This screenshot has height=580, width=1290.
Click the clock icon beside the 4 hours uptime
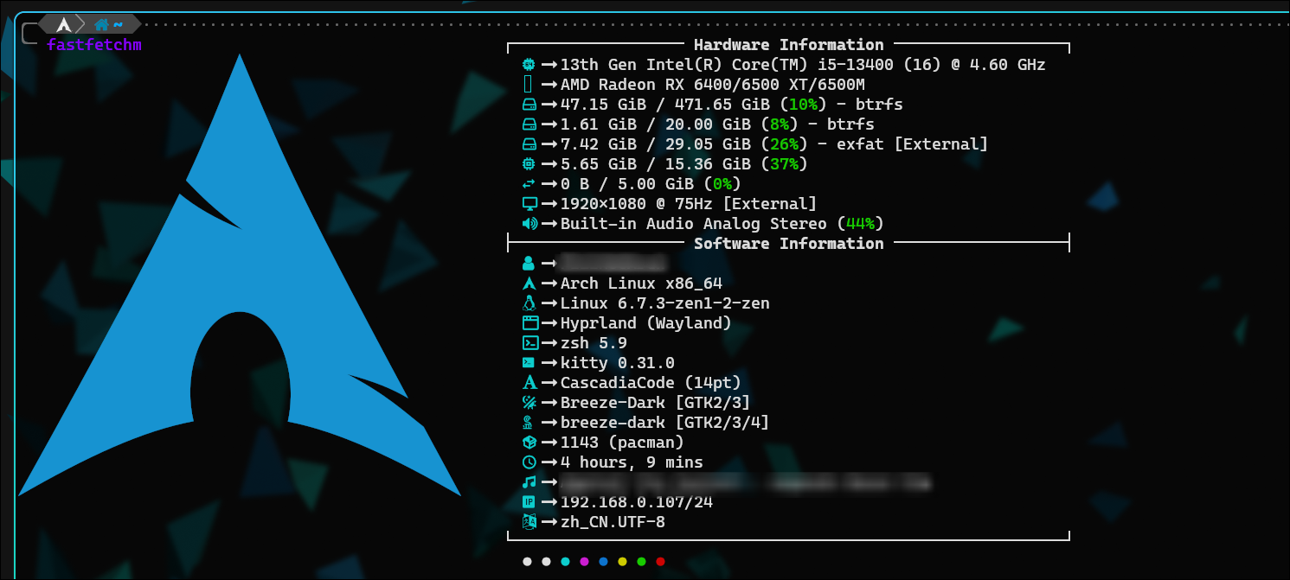pyautogui.click(x=529, y=462)
